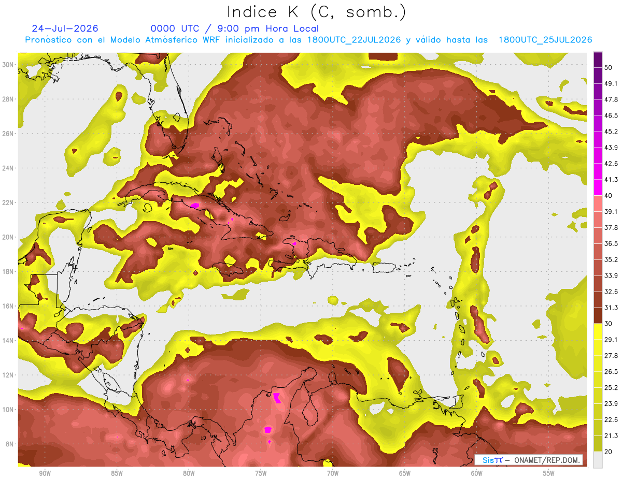Click the '36.5' legend value

click(x=611, y=243)
